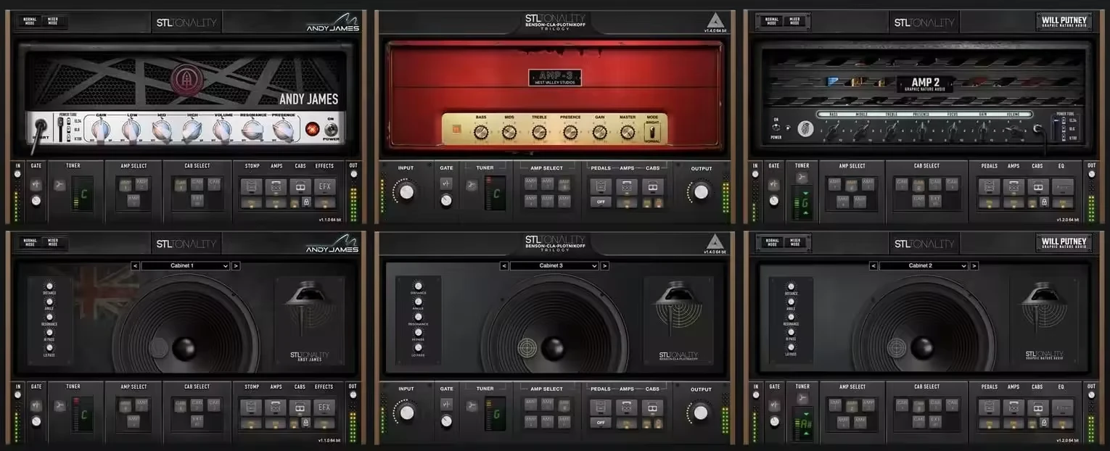The image size is (1110, 451).
Task: Click Input knob in Trilogy amp view
Action: point(407,191)
